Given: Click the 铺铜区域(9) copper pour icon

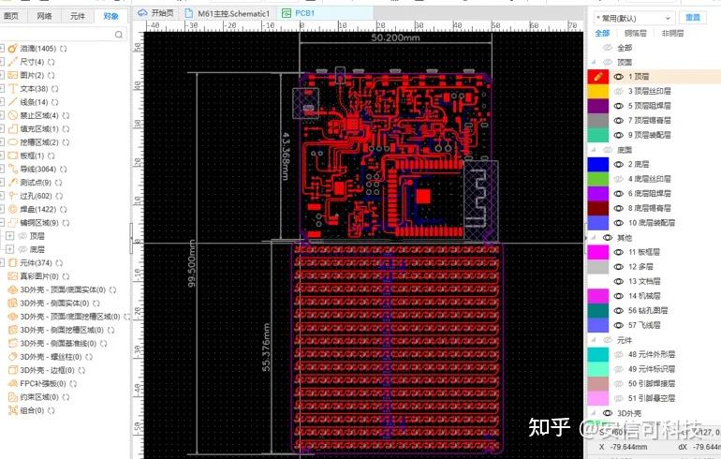Looking at the screenshot, I should pos(13,222).
